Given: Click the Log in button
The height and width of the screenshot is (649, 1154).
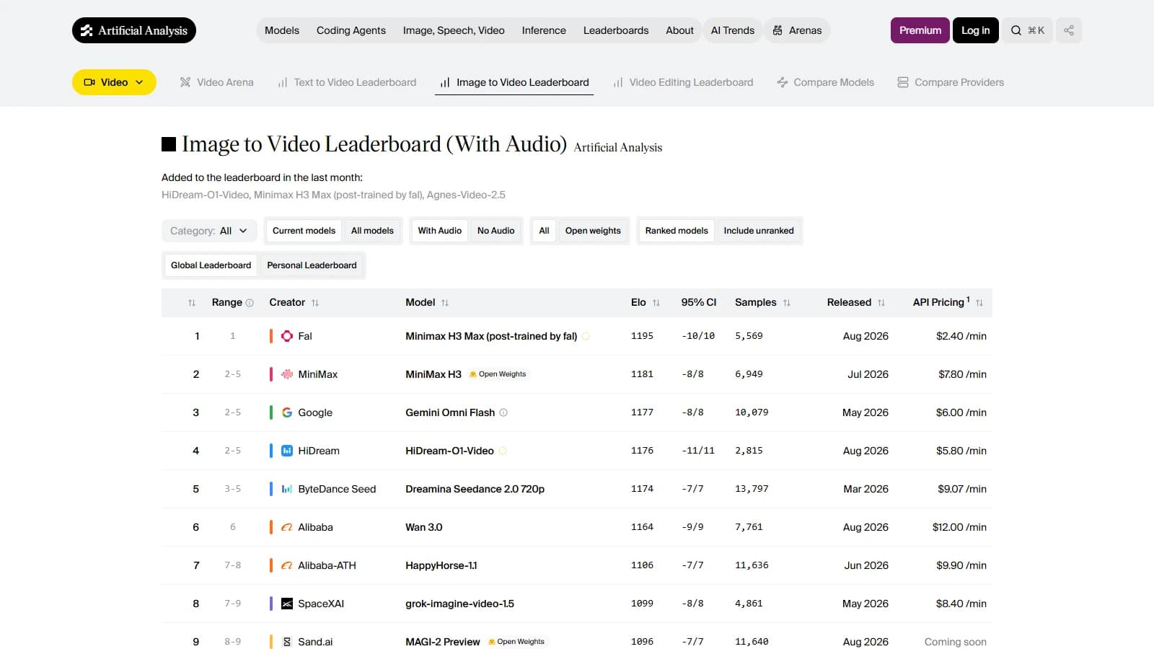Looking at the screenshot, I should click(x=976, y=30).
